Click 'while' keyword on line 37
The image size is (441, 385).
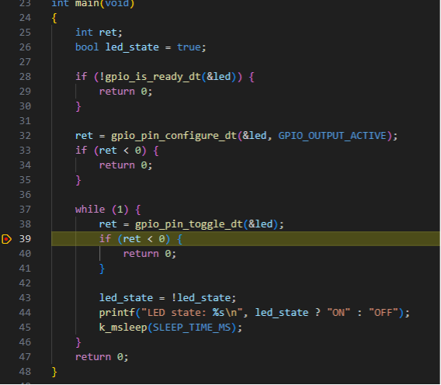90,210
